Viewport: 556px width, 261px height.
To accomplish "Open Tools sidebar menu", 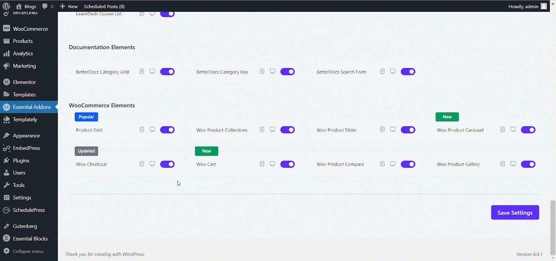I will (29, 185).
